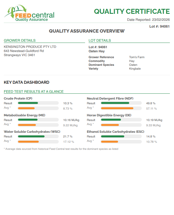Select the Oaten species value
This screenshot has width=174, height=215.
point(133,65)
